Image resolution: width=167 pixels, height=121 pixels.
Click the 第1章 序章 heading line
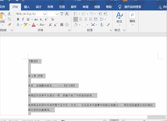[36, 76]
